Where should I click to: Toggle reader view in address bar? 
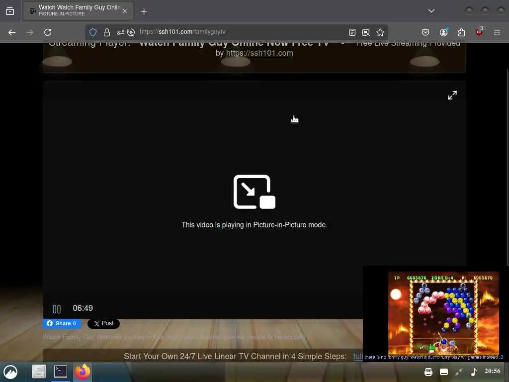tap(352, 32)
